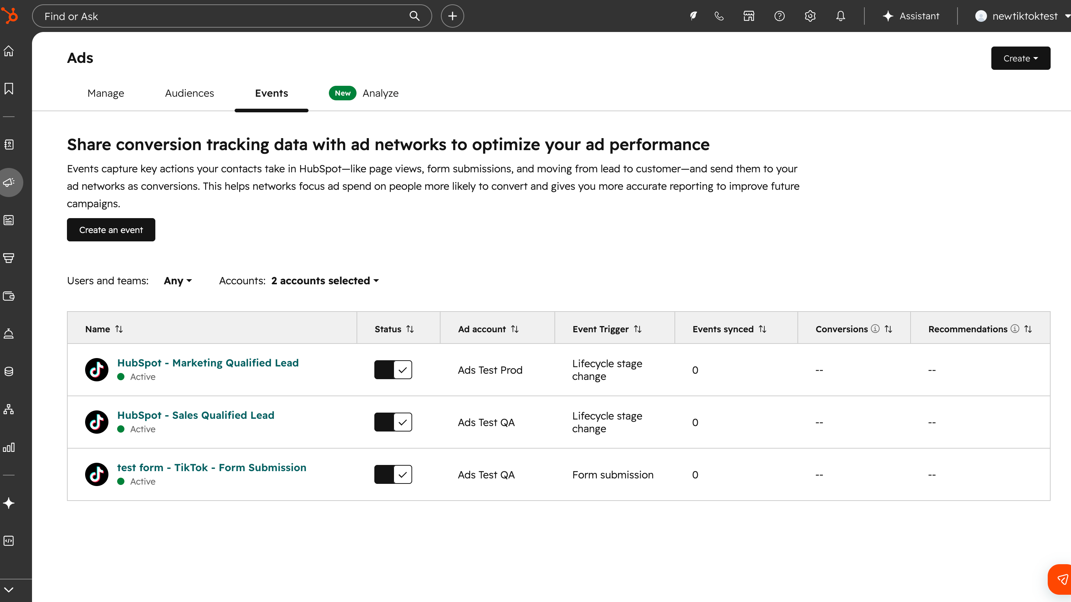Image resolution: width=1071 pixels, height=602 pixels.
Task: Click TikTok icon for Sales Qualified Lead
Action: [x=96, y=422]
